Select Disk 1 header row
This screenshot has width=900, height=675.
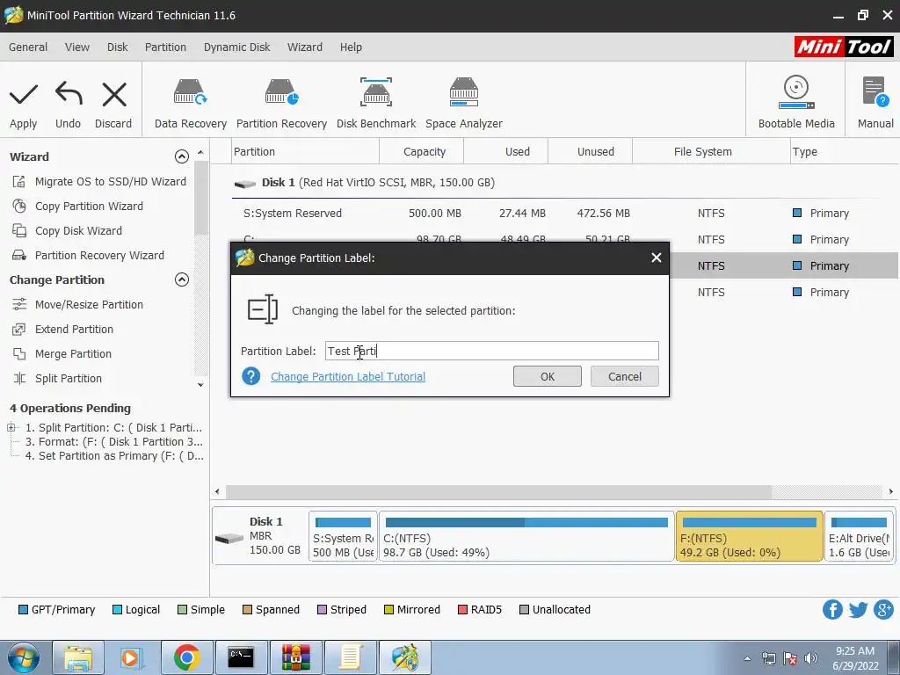coord(555,183)
